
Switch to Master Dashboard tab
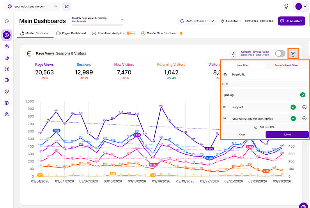pos(35,33)
